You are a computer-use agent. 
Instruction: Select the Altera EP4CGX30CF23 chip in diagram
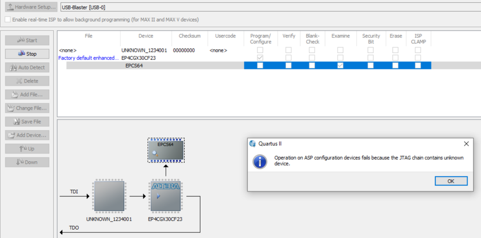click(166, 196)
